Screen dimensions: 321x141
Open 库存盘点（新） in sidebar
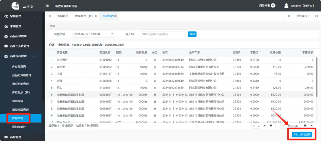pyautogui.click(x=21, y=93)
